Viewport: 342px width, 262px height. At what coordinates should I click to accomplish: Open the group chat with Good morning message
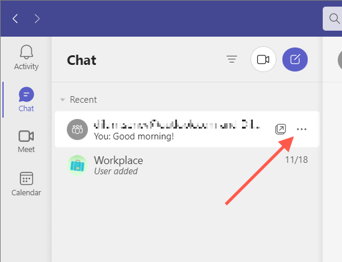pyautogui.click(x=187, y=129)
